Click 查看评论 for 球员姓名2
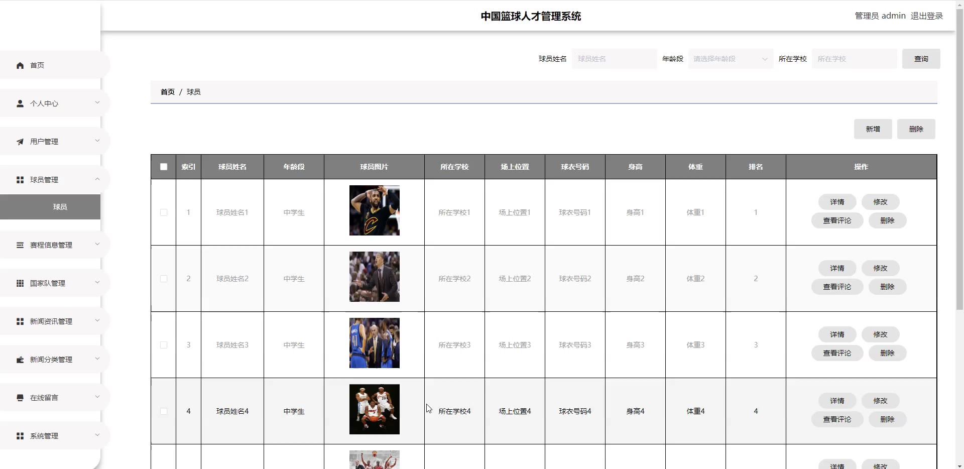964x469 pixels. click(x=837, y=287)
